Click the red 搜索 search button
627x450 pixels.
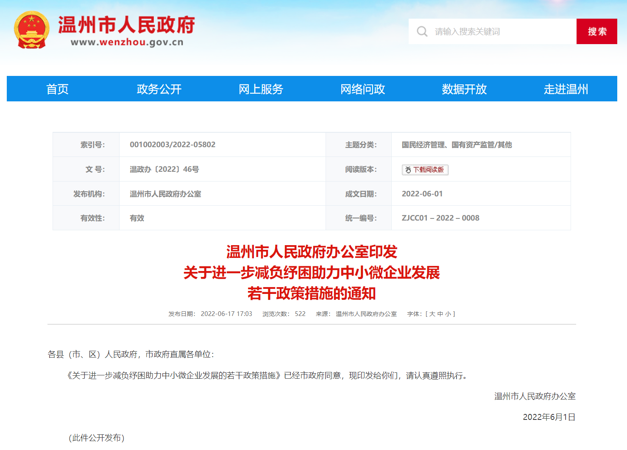[596, 31]
